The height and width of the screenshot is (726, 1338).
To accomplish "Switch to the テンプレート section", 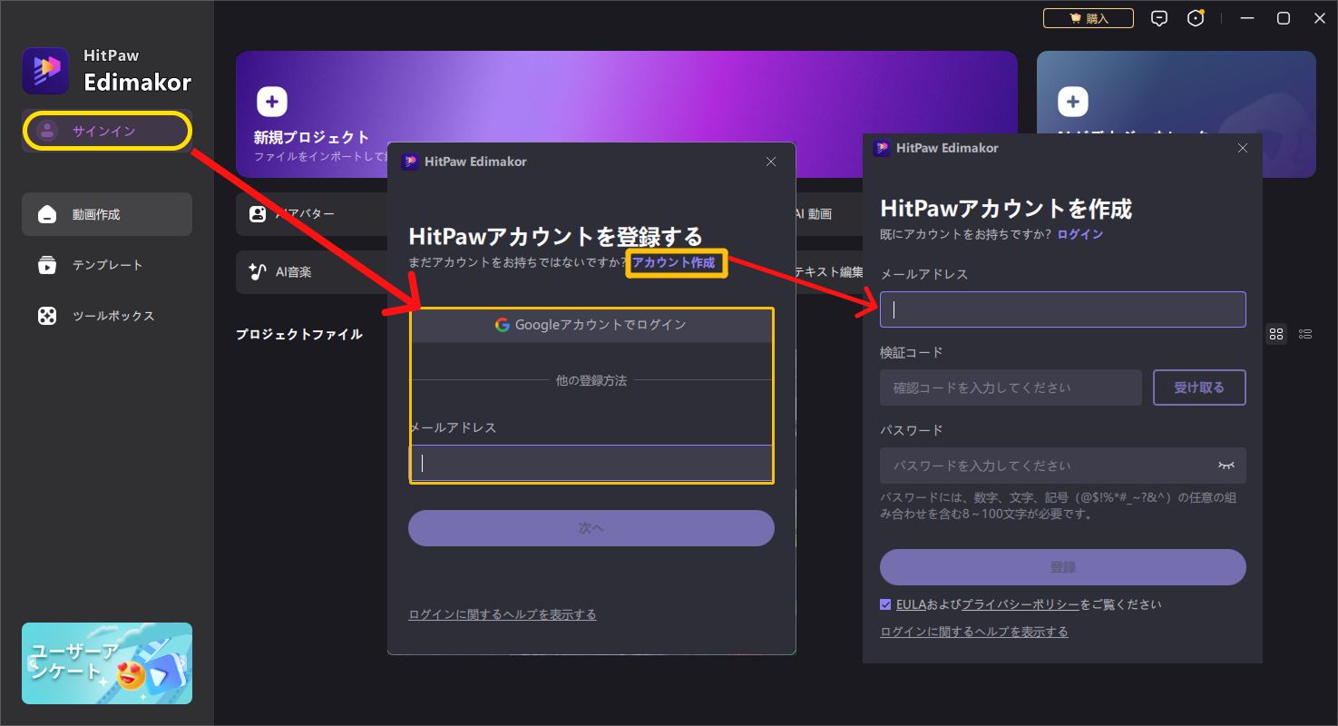I will [106, 264].
